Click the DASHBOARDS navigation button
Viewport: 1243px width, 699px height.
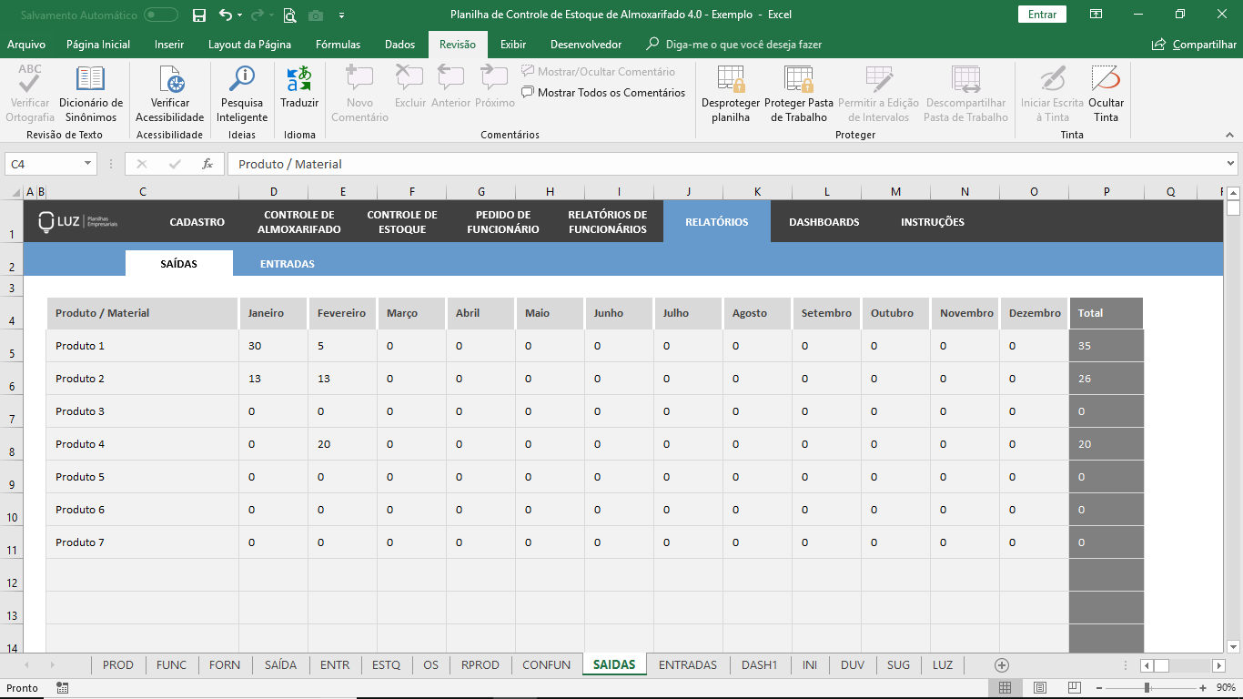(824, 222)
